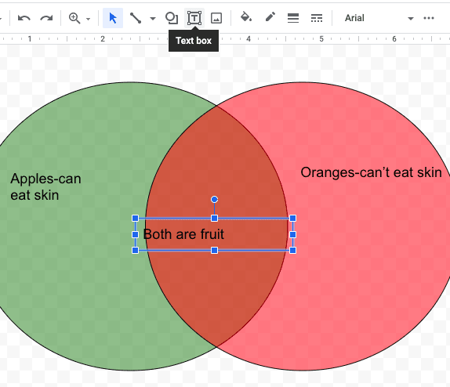
Task: Activate the Text box tool
Action: (x=194, y=18)
